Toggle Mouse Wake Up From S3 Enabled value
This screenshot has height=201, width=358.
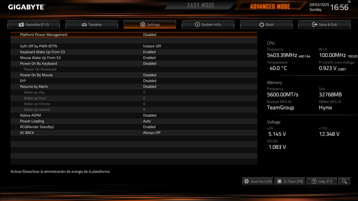[x=149, y=58]
